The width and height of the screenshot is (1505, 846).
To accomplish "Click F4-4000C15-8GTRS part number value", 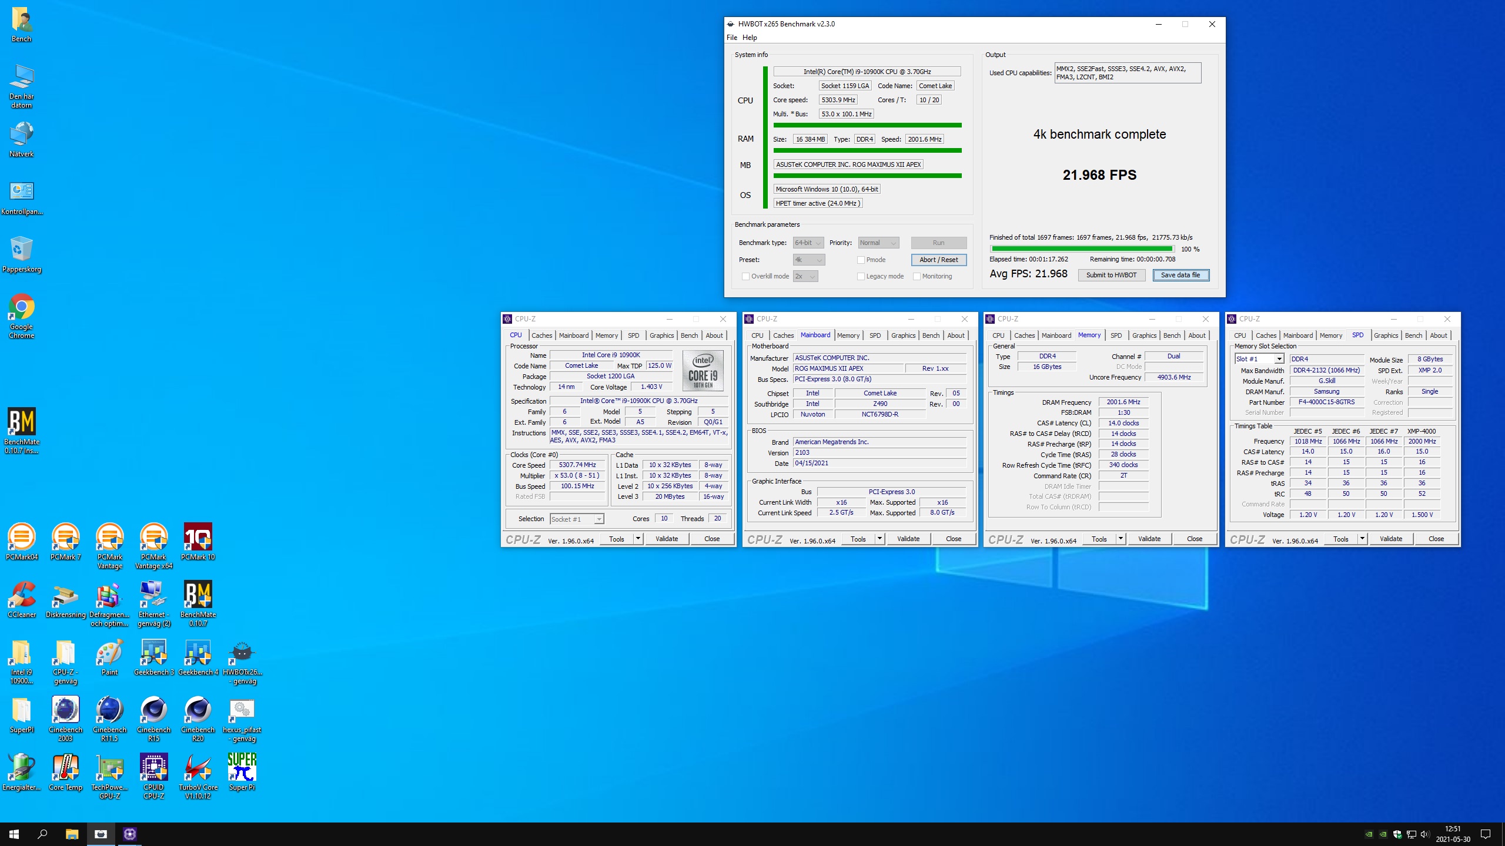I will (x=1326, y=402).
